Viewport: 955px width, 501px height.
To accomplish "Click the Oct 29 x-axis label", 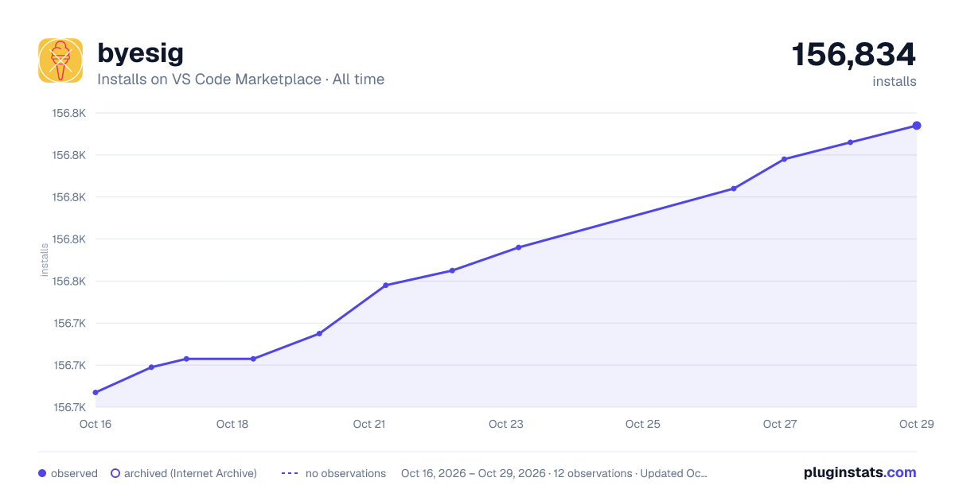I will click(915, 424).
